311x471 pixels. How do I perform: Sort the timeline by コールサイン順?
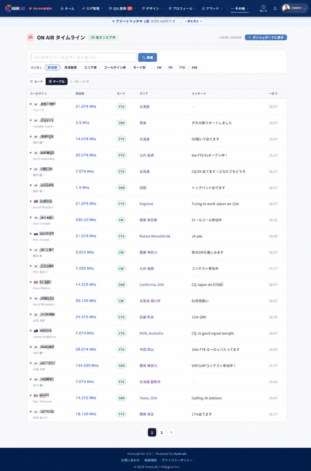(x=115, y=68)
